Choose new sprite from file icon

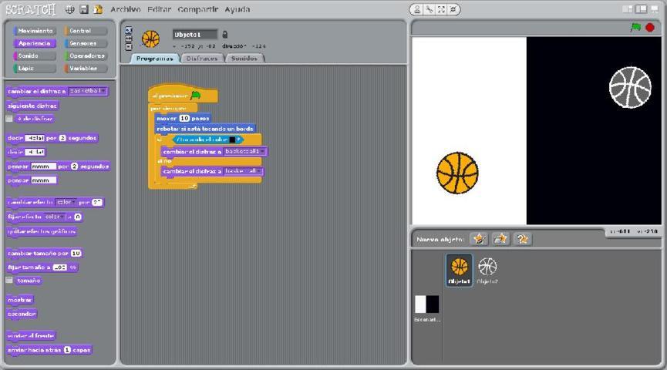click(500, 239)
